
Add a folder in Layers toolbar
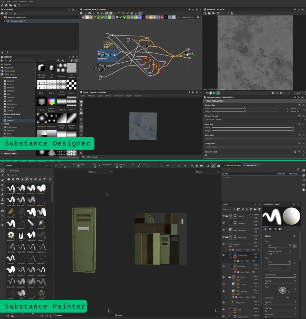click(x=255, y=209)
